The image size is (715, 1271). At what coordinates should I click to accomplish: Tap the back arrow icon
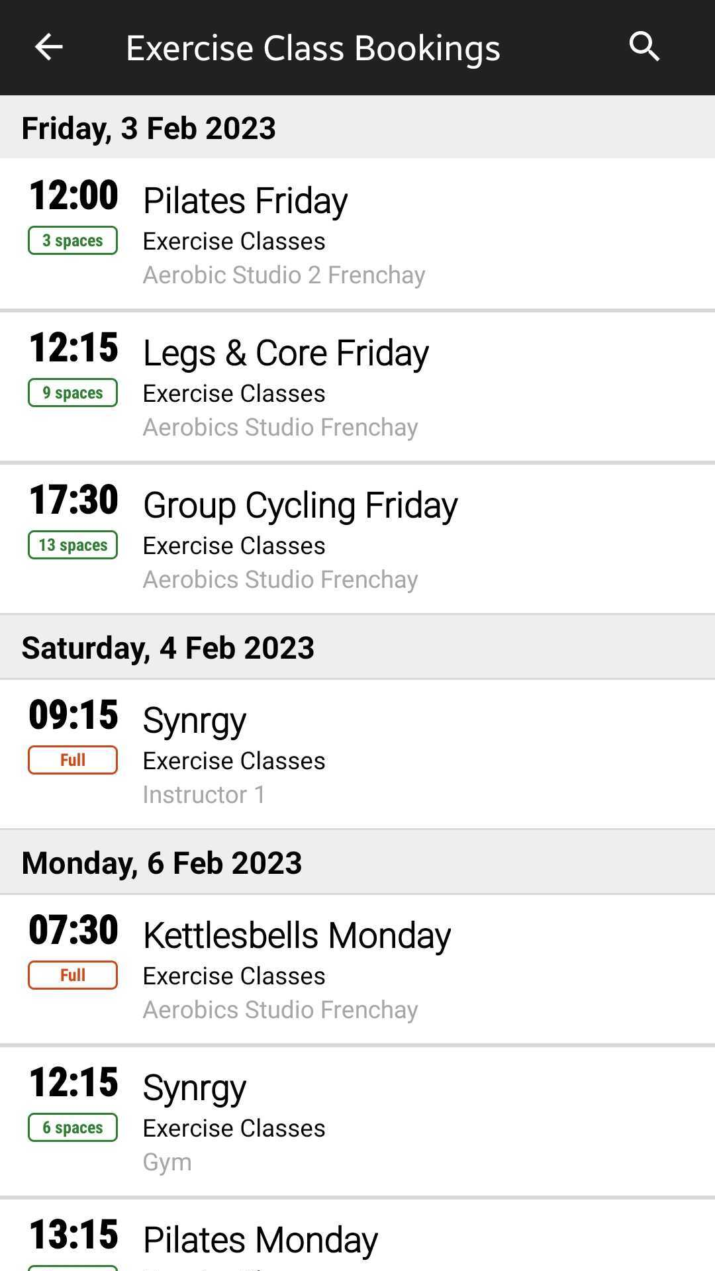coord(48,47)
